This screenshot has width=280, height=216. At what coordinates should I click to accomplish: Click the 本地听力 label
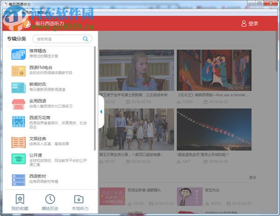coord(80,209)
